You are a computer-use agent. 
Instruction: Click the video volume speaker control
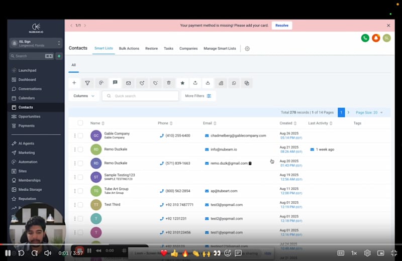pos(48,253)
